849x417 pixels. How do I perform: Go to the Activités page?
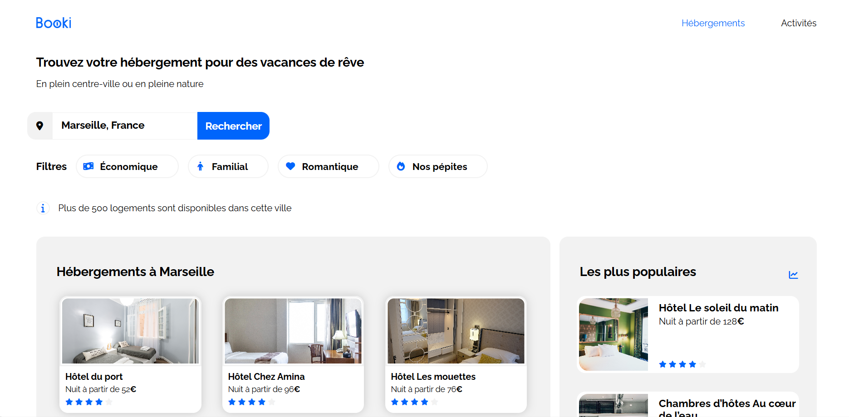[798, 23]
